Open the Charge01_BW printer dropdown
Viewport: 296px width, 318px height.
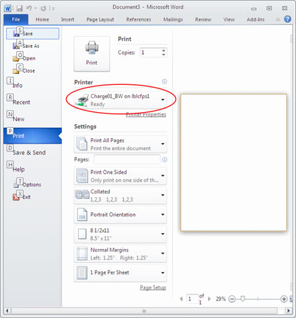click(x=120, y=100)
